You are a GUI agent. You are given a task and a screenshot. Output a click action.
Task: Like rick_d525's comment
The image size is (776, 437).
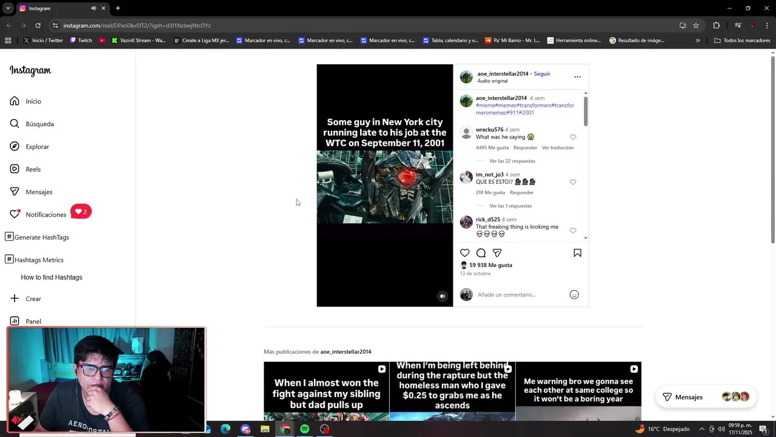click(573, 231)
